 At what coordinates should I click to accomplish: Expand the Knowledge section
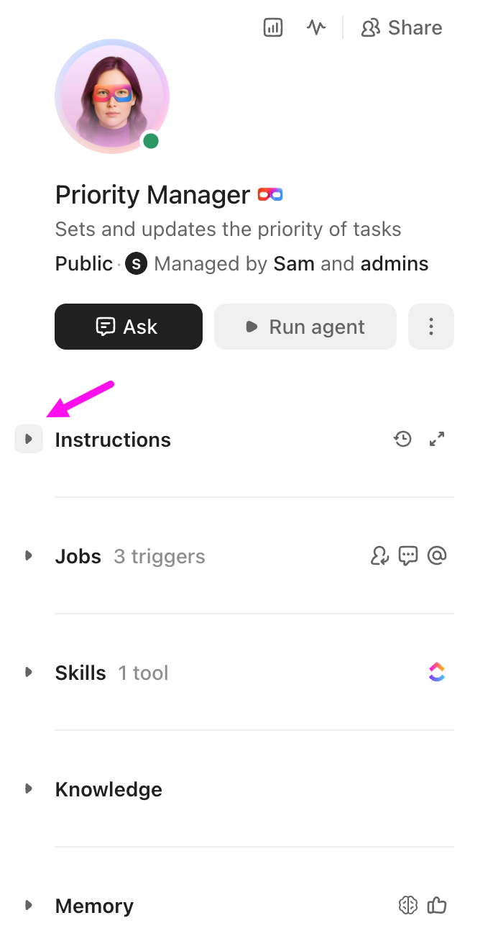click(x=29, y=788)
